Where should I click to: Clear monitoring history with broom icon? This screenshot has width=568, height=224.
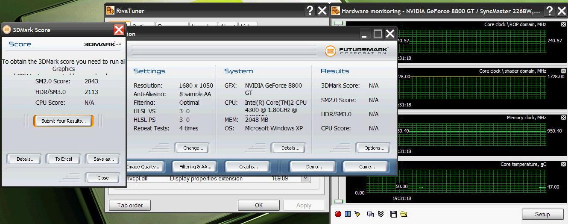click(357, 214)
